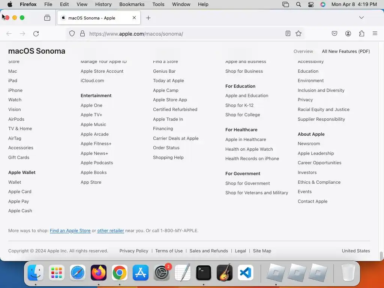Click the Firefox View icon

pyautogui.click(x=47, y=18)
